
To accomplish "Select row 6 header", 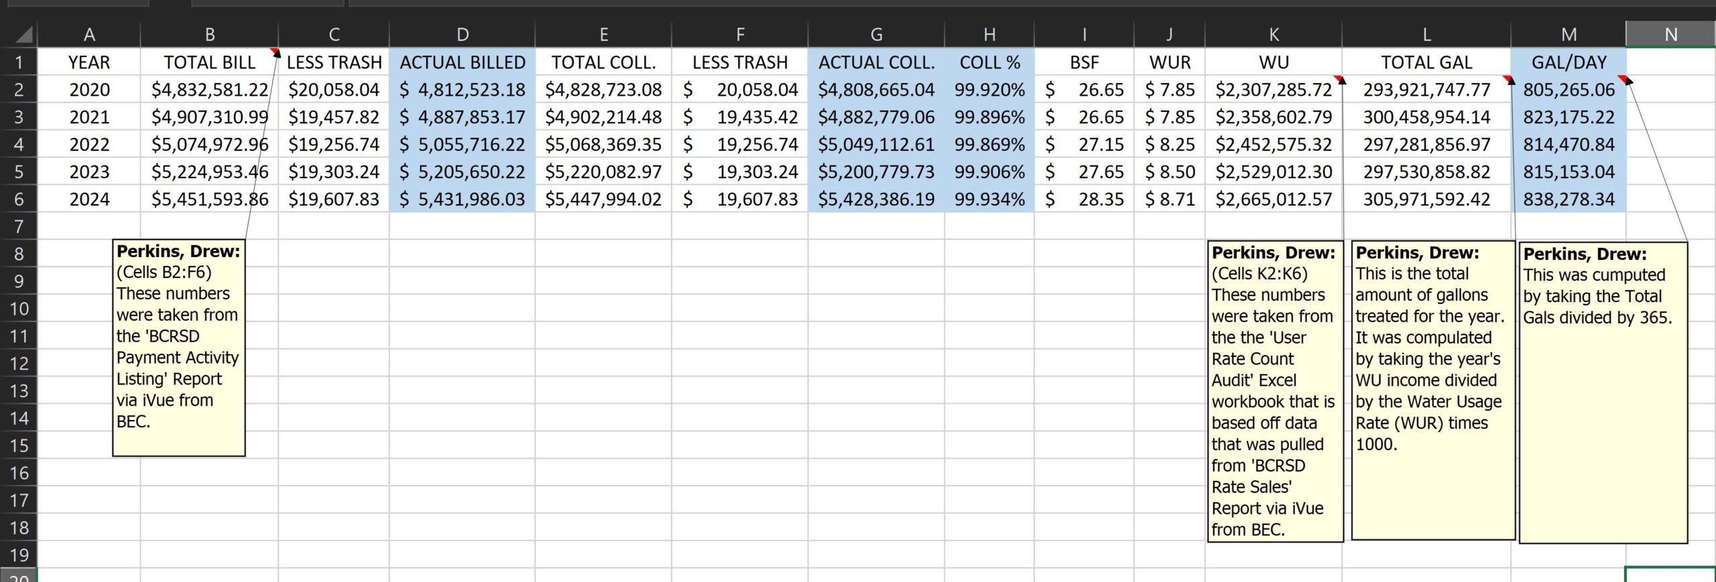I will 19,199.
